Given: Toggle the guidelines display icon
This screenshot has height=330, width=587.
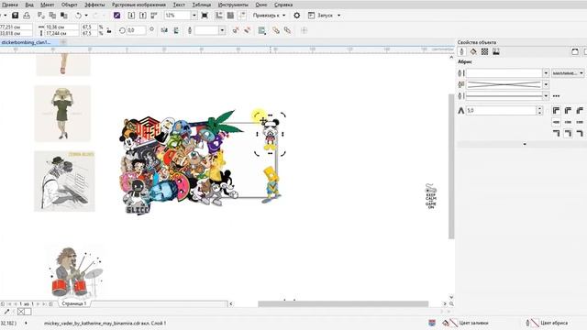Looking at the screenshot, I should [x=242, y=16].
